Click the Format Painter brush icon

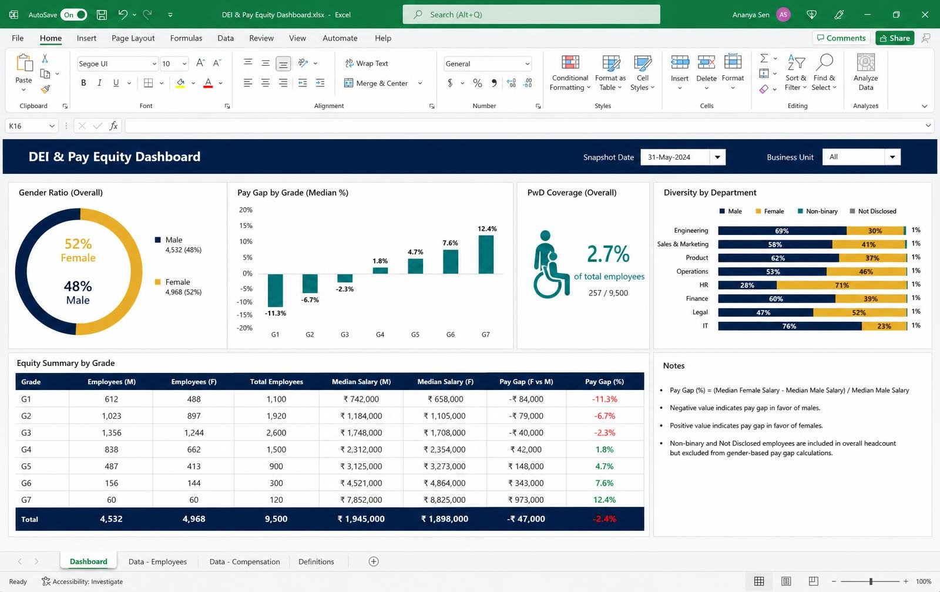tap(45, 89)
